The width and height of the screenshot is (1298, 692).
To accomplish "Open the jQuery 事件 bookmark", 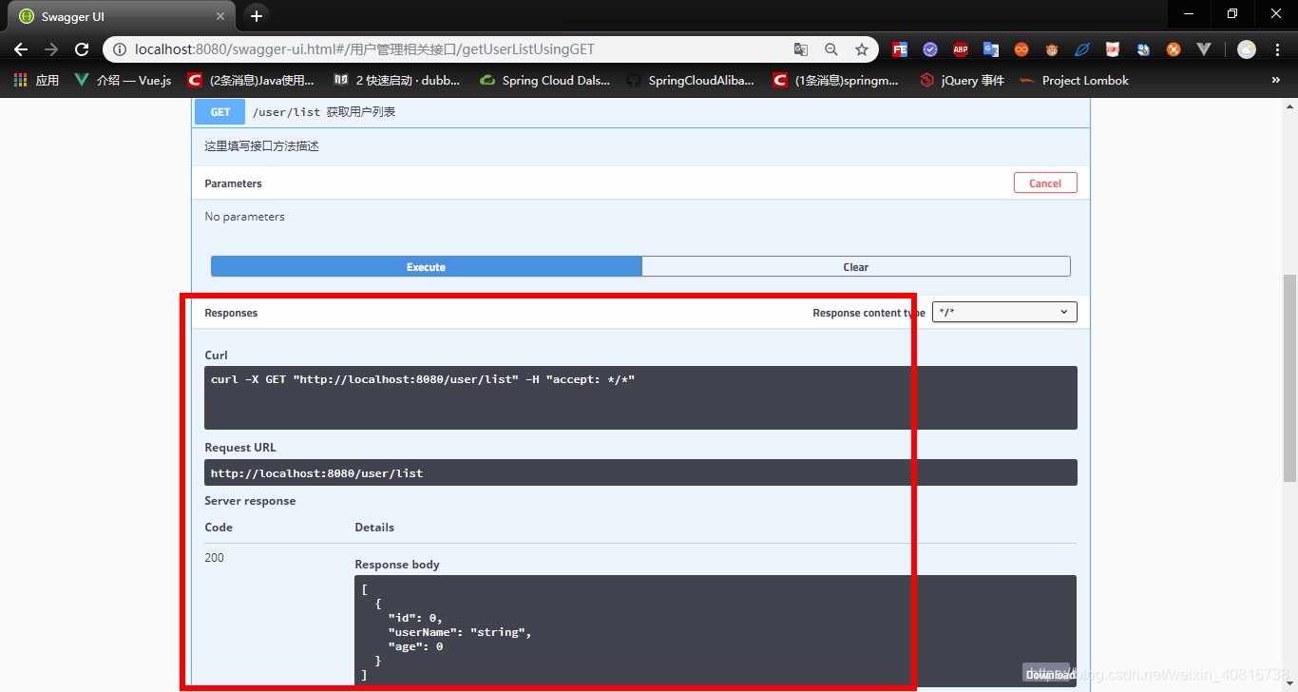I will [963, 81].
